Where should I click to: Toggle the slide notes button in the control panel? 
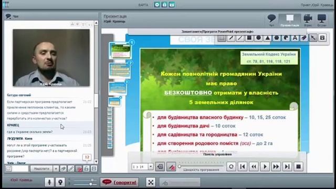[160, 166]
